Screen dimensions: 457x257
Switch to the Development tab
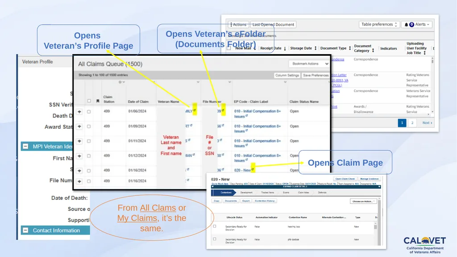point(246,193)
